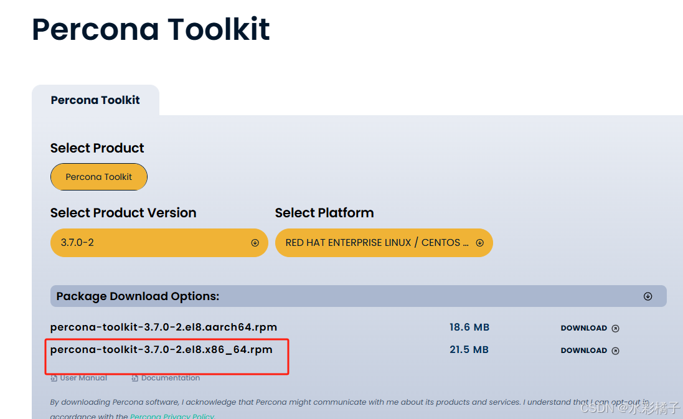Download the x86_64 rpm package

[590, 351]
